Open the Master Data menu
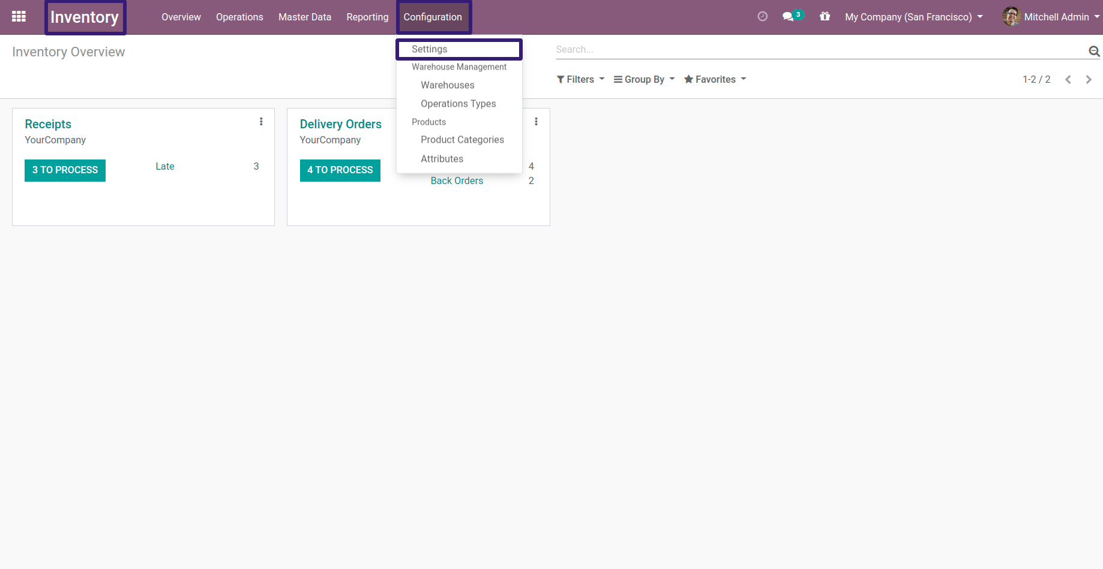Screen dimensions: 1103x569 coord(305,17)
